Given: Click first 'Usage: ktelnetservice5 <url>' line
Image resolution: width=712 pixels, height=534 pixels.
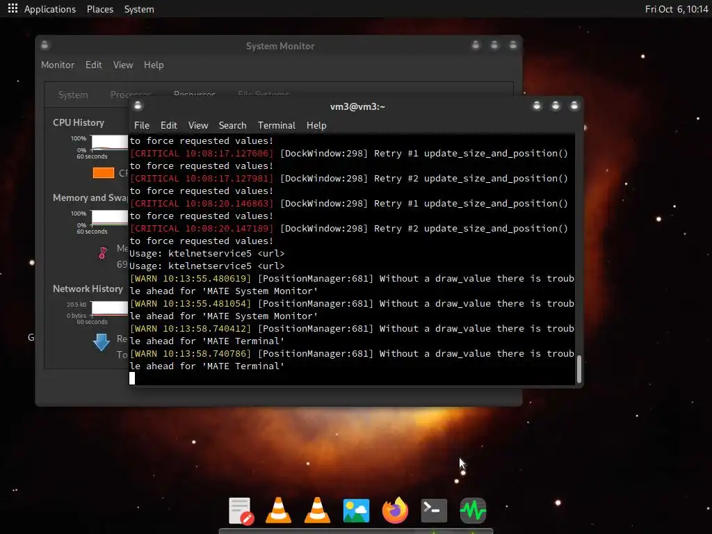Looking at the screenshot, I should click(207, 253).
